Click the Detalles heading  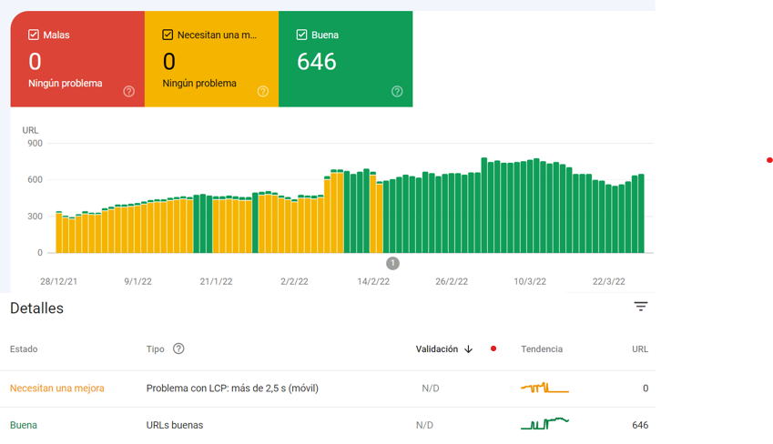[x=37, y=308]
